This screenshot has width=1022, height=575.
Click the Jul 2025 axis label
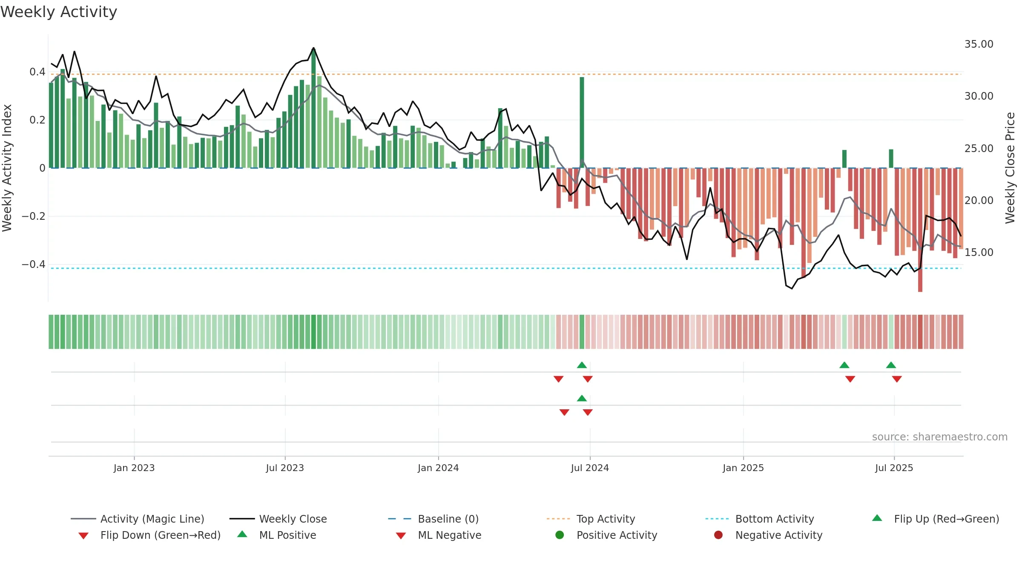click(894, 468)
